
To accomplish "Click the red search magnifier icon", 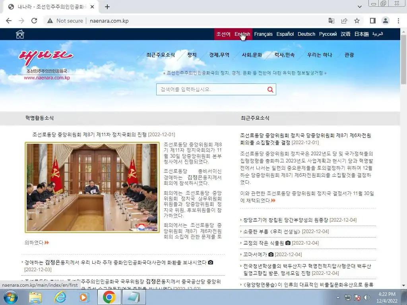I will tap(270, 89).
